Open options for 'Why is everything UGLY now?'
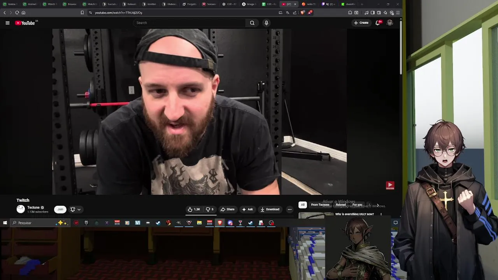The image size is (498, 280). [381, 214]
